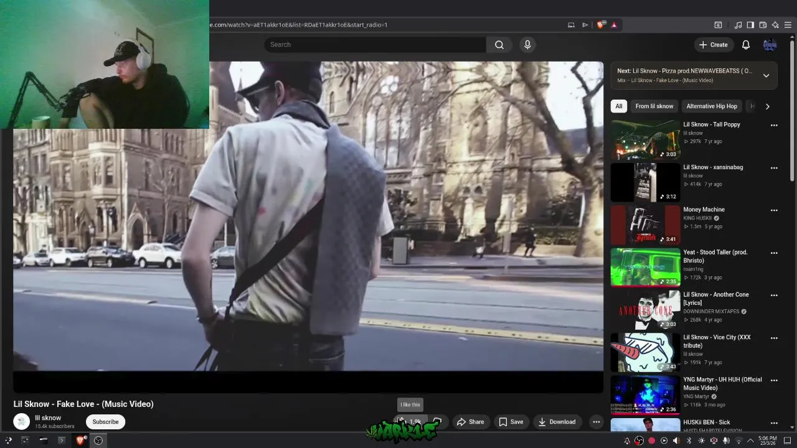Open the Leo AI sparkle icon

[775, 25]
